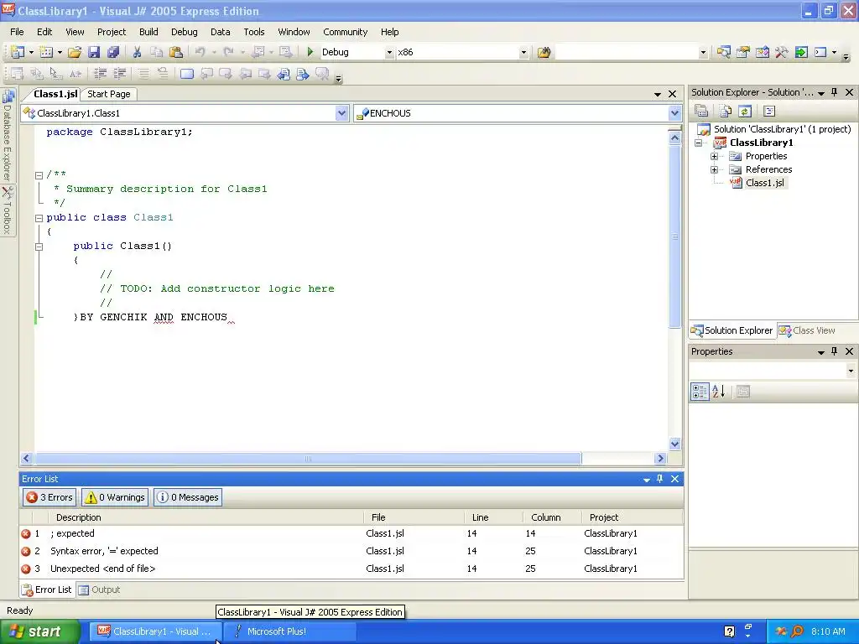Paste using the clipboard icon
859x644 pixels.
pos(176,52)
